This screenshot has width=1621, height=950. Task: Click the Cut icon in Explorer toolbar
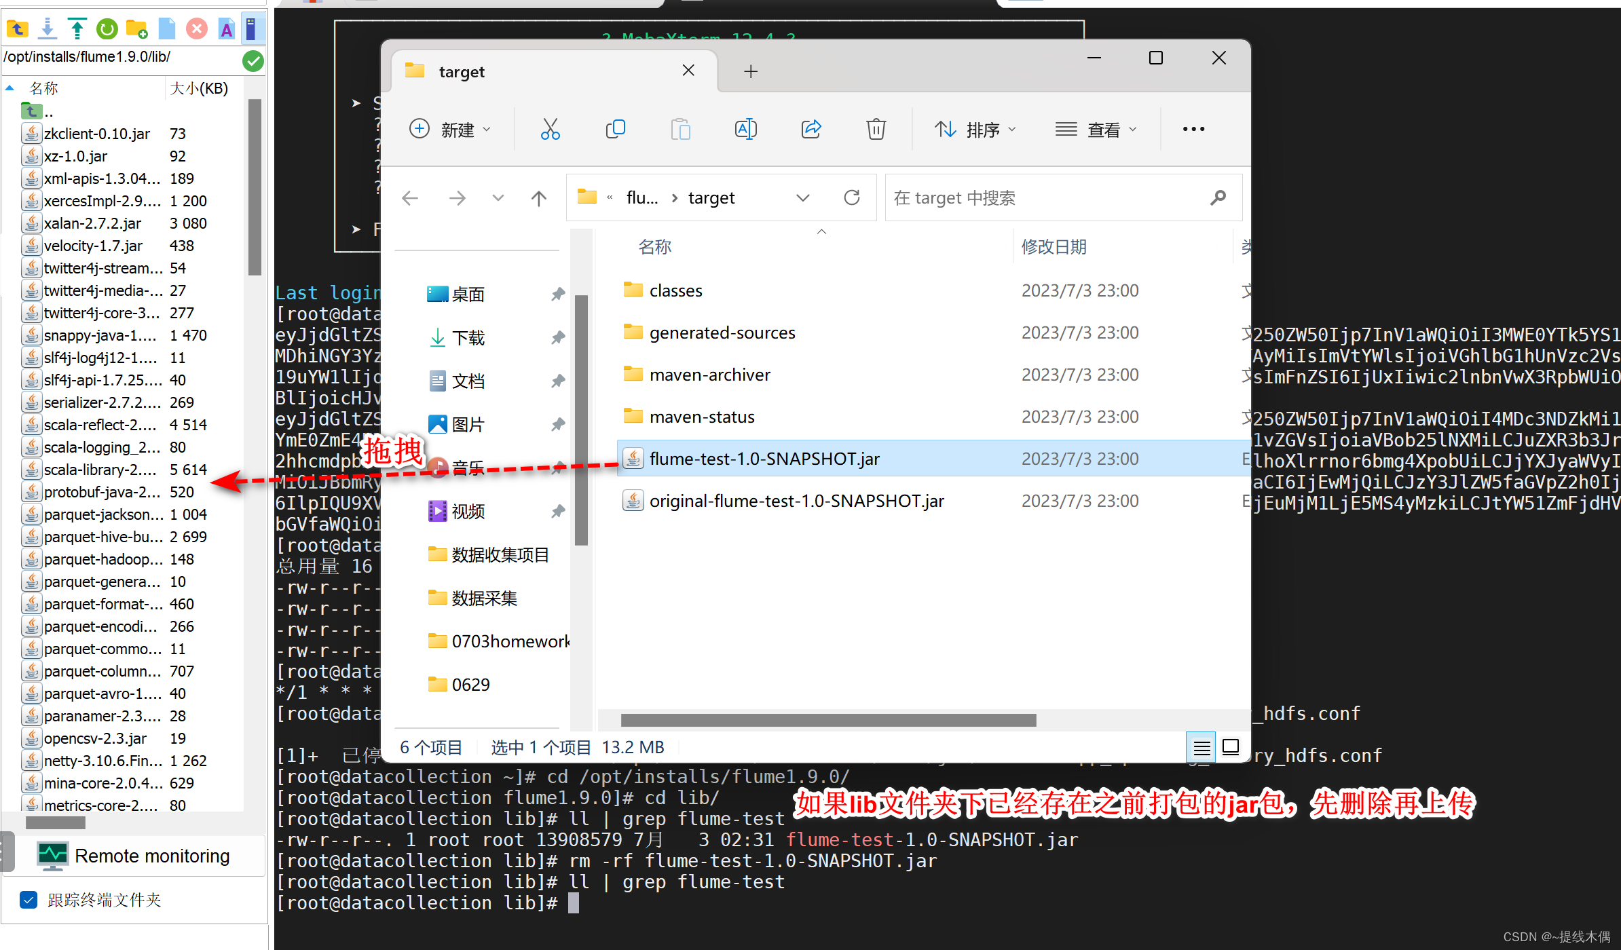click(x=550, y=129)
